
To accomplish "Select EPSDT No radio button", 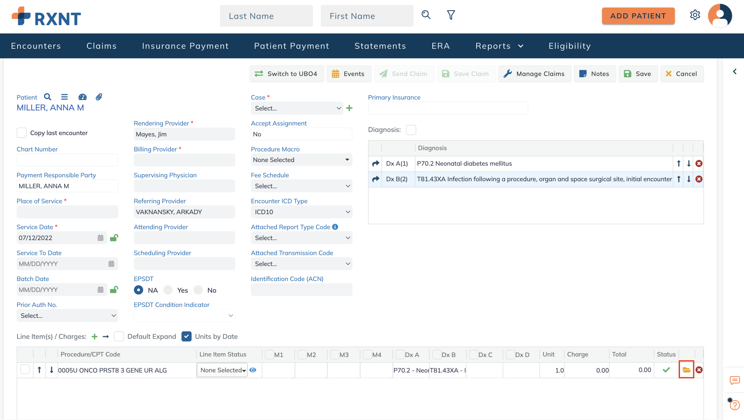I will [198, 290].
